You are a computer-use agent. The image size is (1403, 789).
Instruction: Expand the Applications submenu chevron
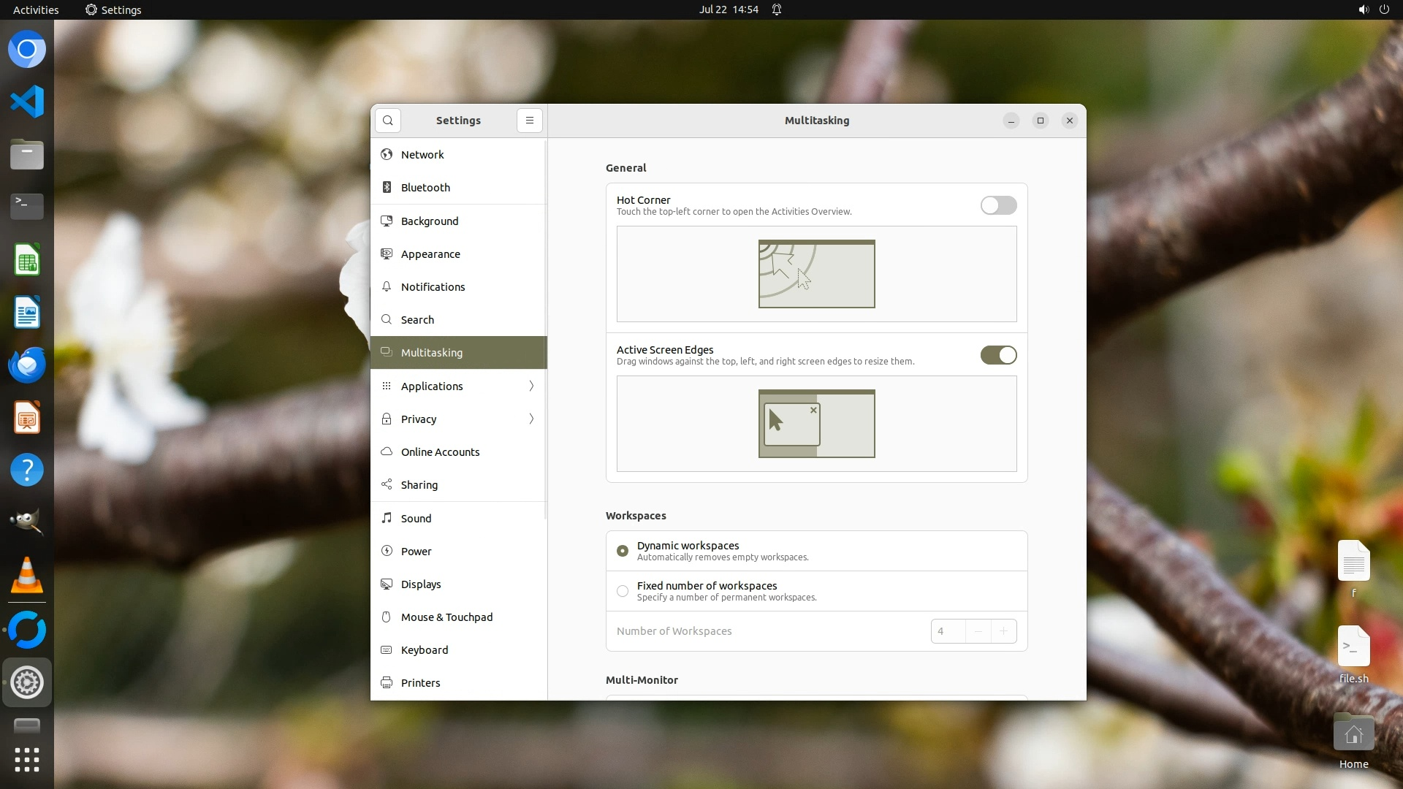click(531, 386)
